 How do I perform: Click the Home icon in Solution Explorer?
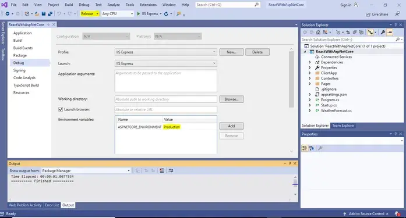(318, 33)
